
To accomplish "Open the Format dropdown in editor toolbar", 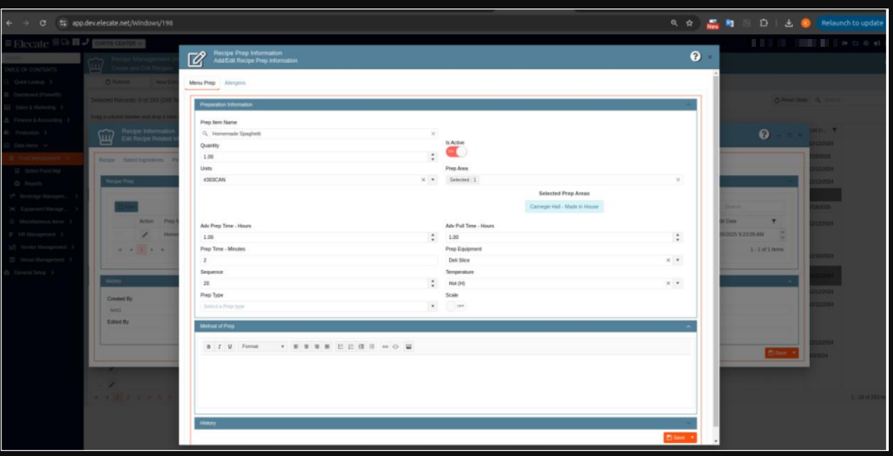I will click(x=263, y=347).
